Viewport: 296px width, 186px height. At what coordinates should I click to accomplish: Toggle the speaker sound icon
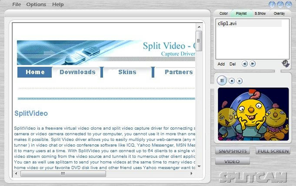(286, 64)
